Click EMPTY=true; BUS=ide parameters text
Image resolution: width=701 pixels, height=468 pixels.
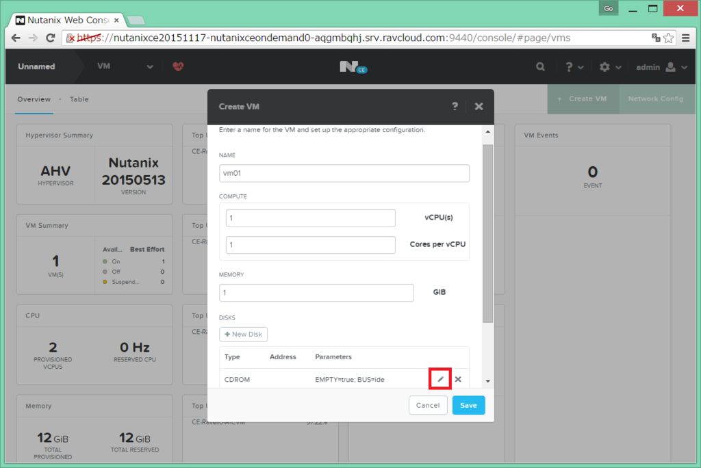point(350,380)
